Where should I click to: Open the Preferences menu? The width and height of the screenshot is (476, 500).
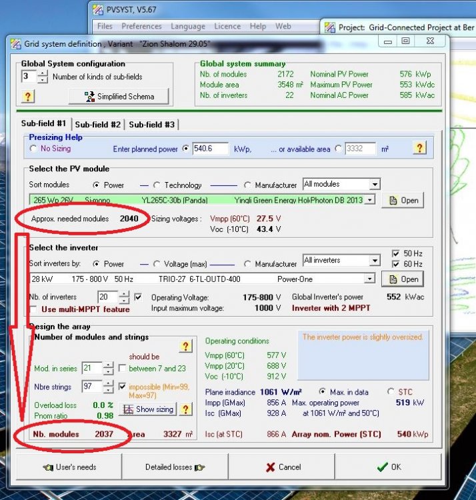[x=141, y=27]
